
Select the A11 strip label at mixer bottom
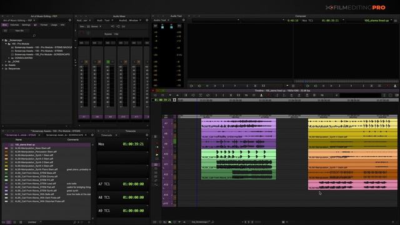pyautogui.click(x=136, y=117)
